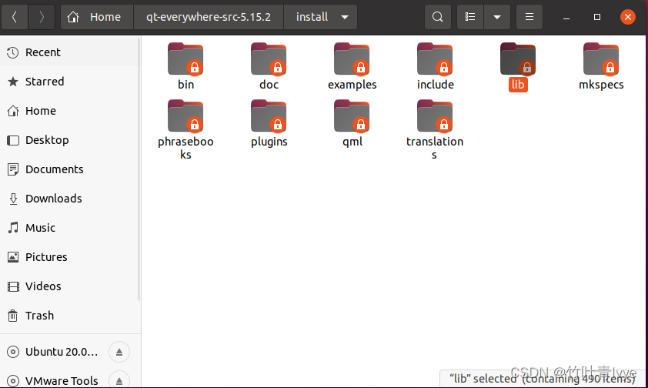Screen dimensions: 648x388
Task: Select the include folder icon
Action: 435,59
